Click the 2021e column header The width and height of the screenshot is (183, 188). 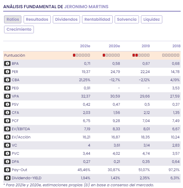[x=85, y=46]
